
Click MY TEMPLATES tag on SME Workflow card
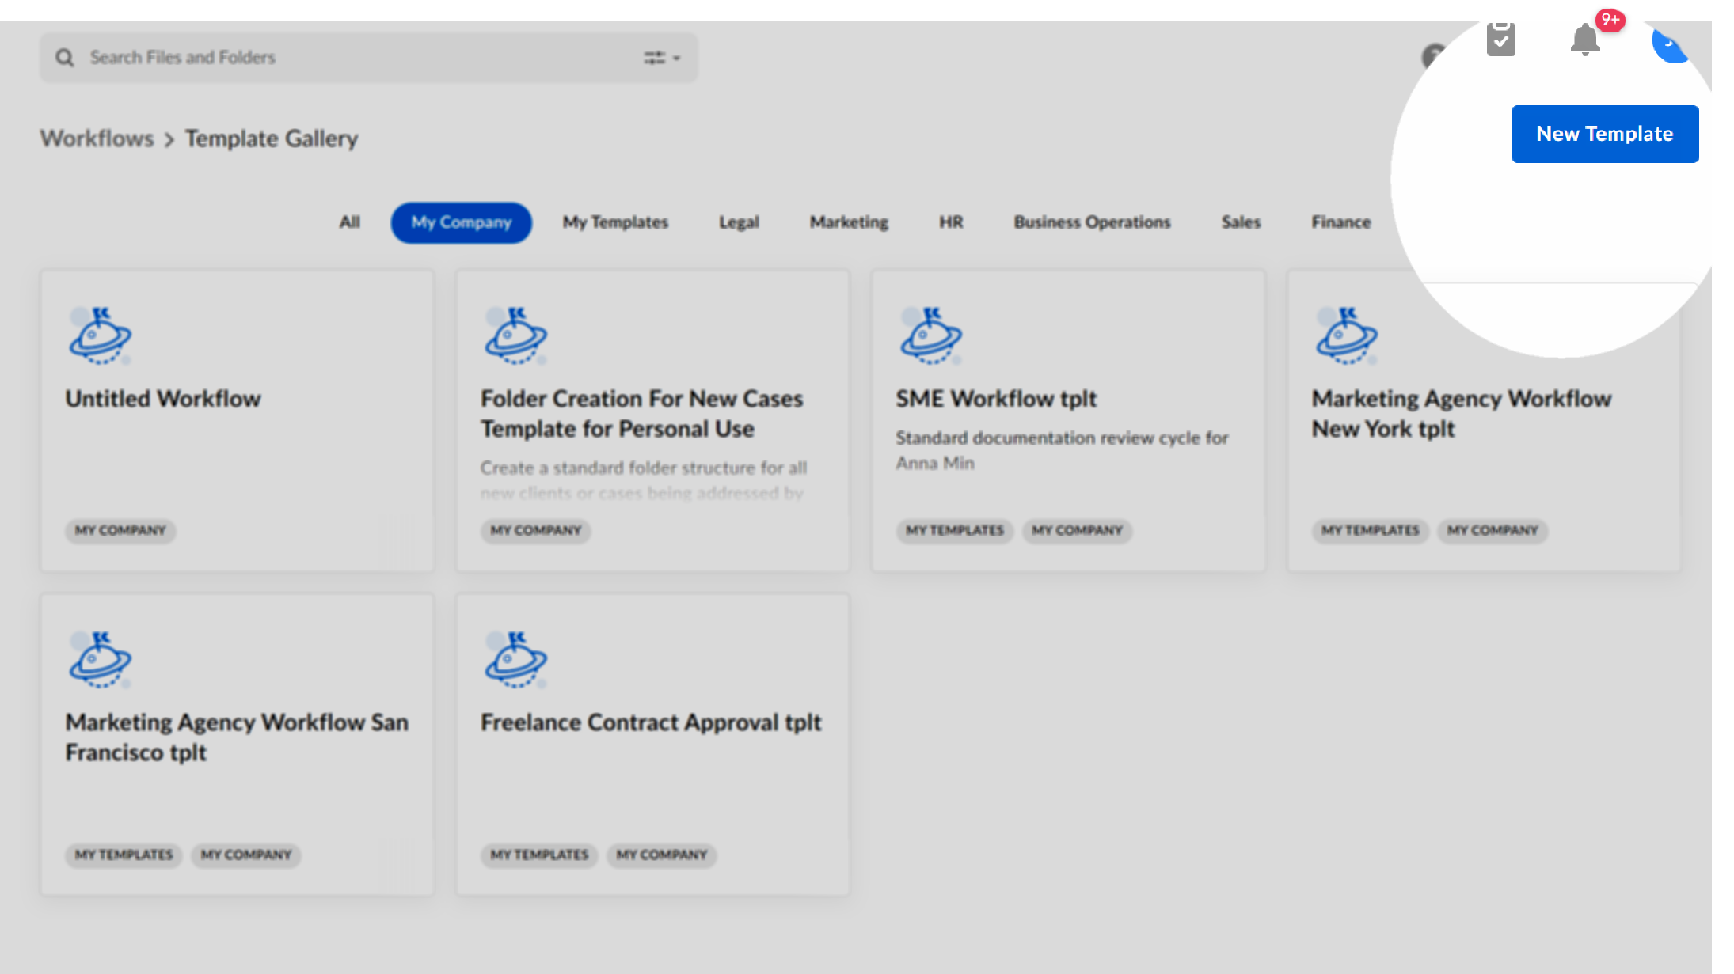[x=954, y=530]
